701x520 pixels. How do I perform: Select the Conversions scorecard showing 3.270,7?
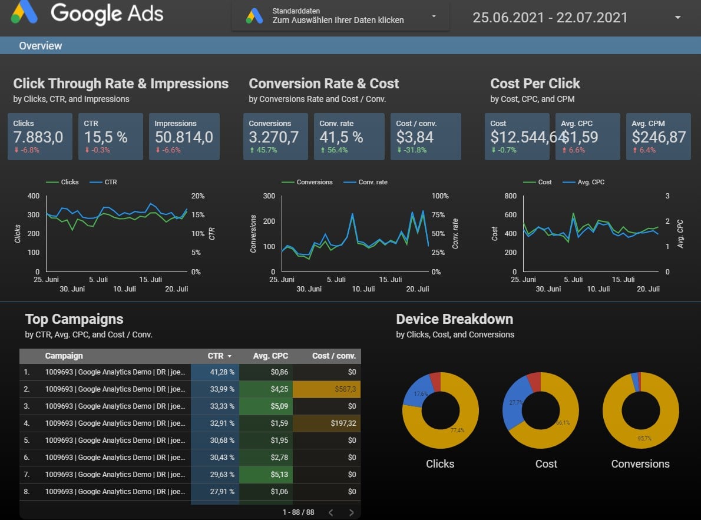click(275, 137)
